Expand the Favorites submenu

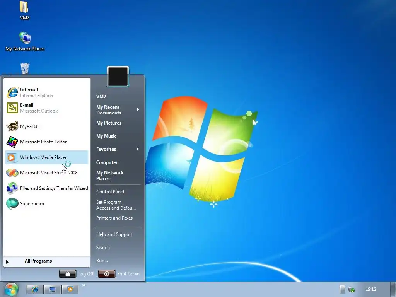click(x=118, y=149)
